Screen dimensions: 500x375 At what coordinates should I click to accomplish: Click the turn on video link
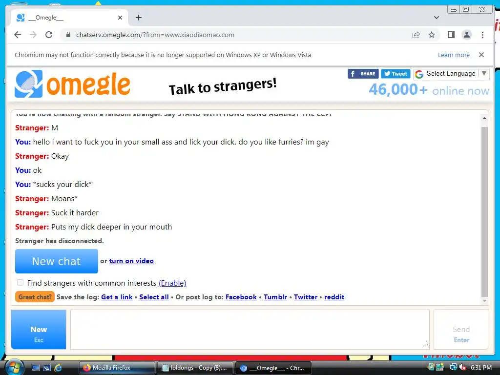click(131, 261)
